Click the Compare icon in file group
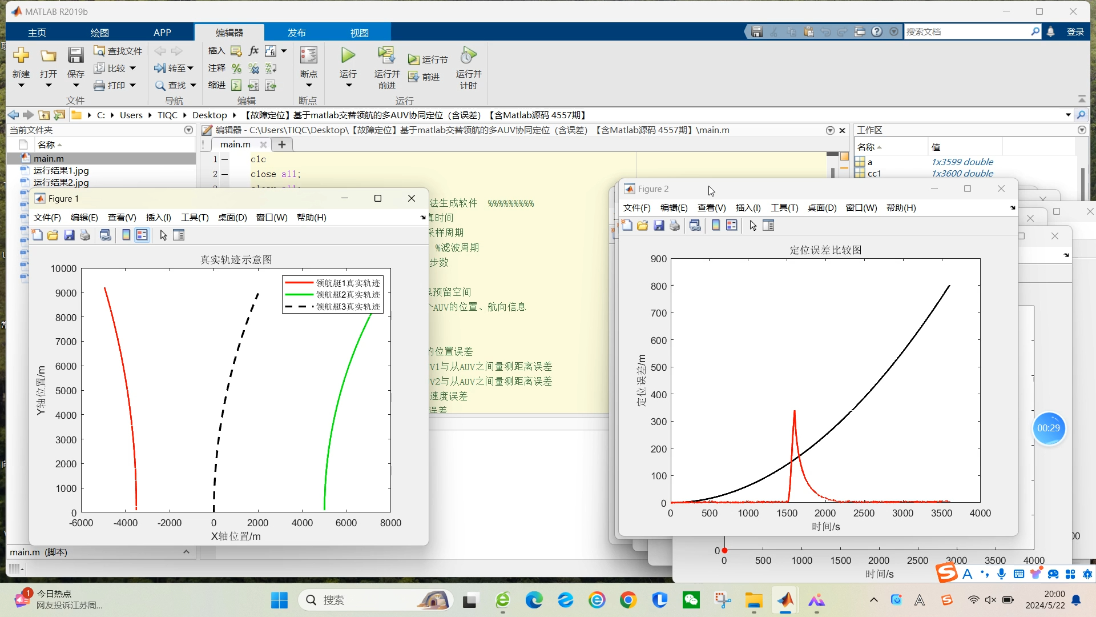Image resolution: width=1096 pixels, height=617 pixels. [99, 68]
